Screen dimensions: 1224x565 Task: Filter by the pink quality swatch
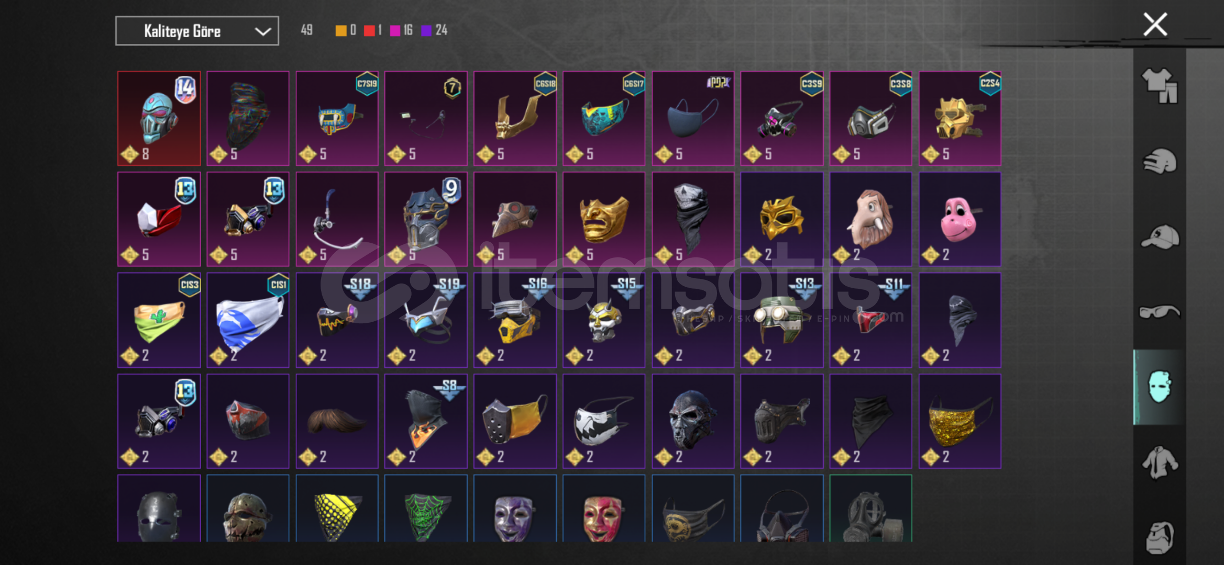pyautogui.click(x=395, y=30)
